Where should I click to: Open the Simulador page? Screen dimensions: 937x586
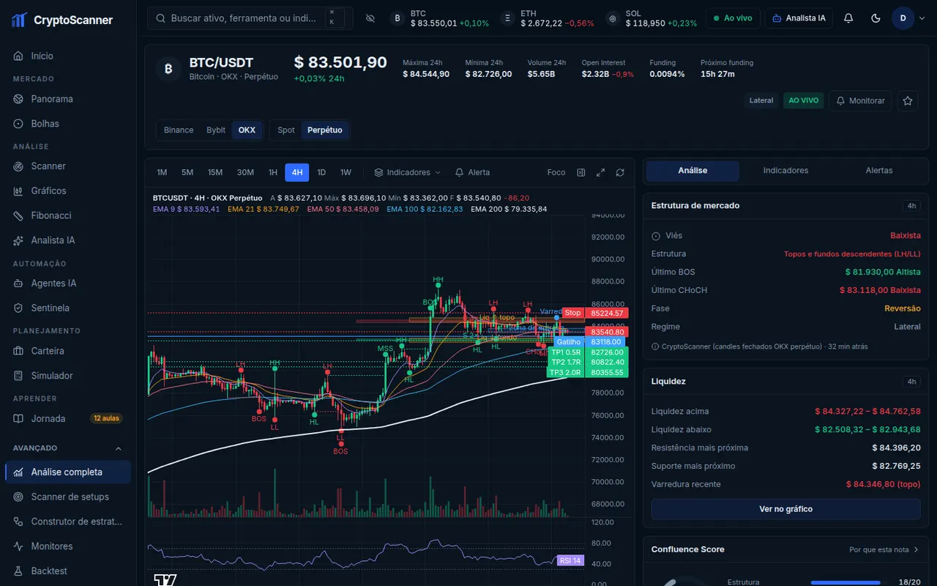67,376
